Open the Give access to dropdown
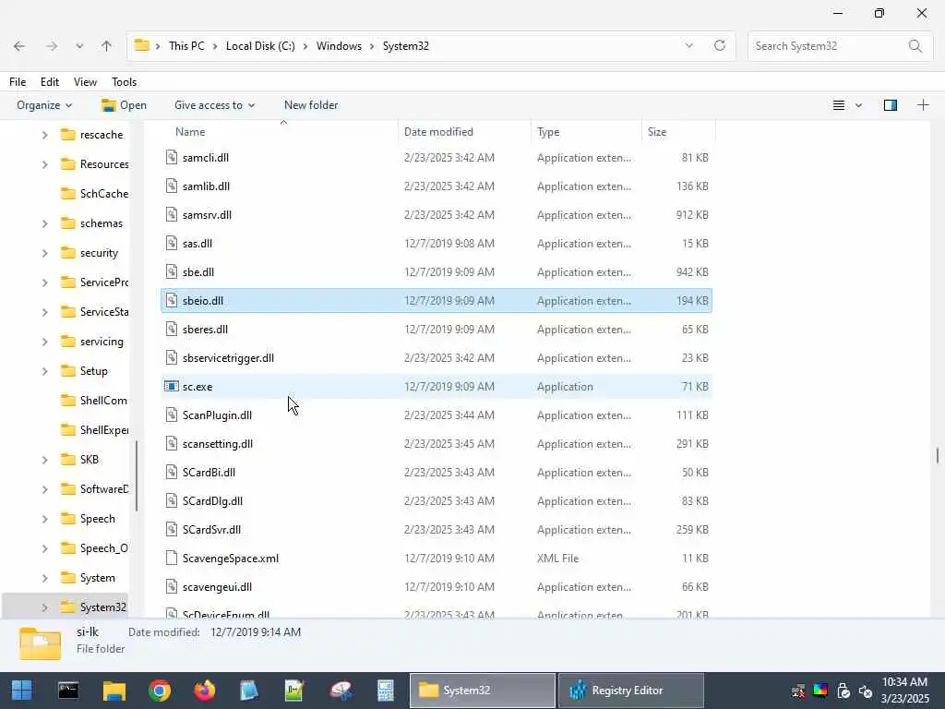The height and width of the screenshot is (709, 945). [214, 105]
